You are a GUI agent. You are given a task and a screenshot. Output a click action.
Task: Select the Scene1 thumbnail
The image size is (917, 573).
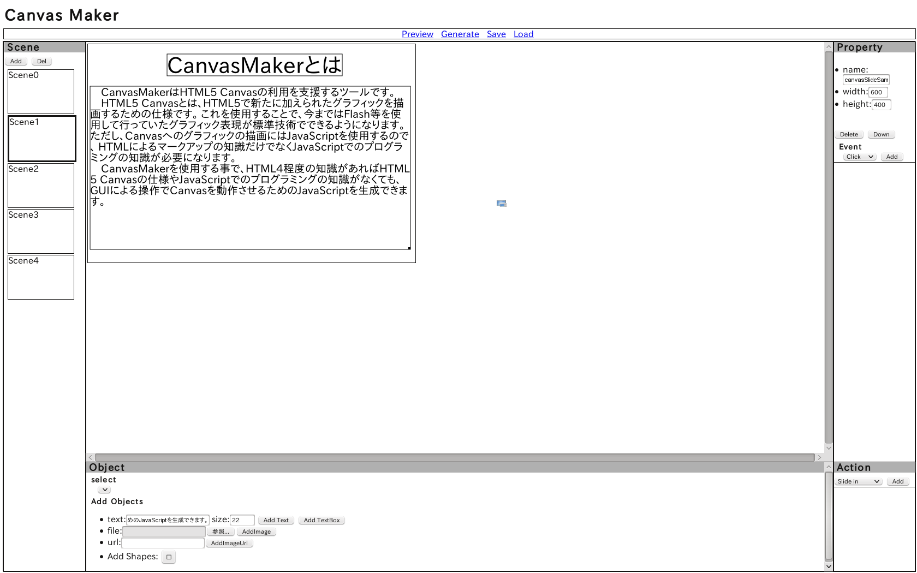(x=42, y=139)
